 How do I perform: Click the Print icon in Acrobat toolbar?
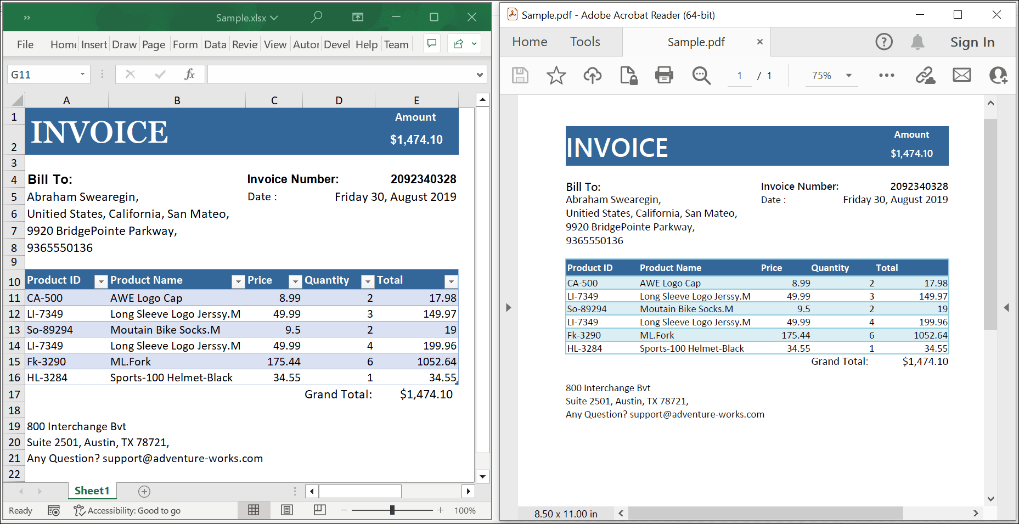coord(664,75)
